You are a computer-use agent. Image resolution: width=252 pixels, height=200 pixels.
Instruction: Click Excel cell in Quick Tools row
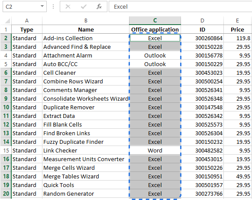click(155, 185)
